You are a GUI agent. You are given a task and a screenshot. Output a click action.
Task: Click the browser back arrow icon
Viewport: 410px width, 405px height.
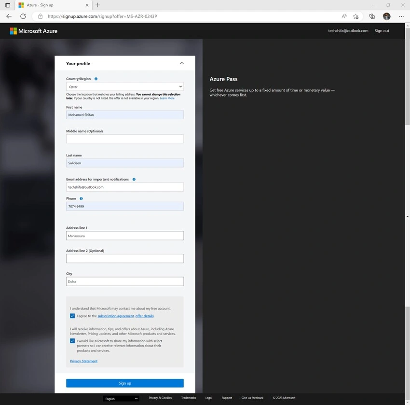pyautogui.click(x=9, y=16)
